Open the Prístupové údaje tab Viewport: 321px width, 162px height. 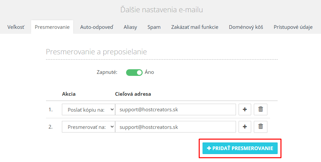293,27
